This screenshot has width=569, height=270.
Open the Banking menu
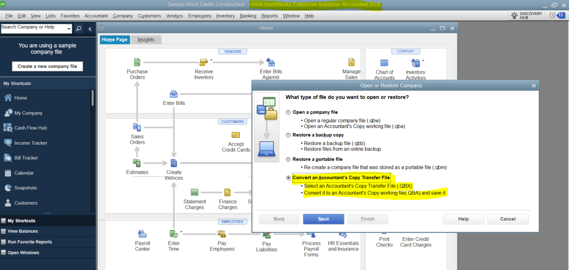pyautogui.click(x=248, y=16)
